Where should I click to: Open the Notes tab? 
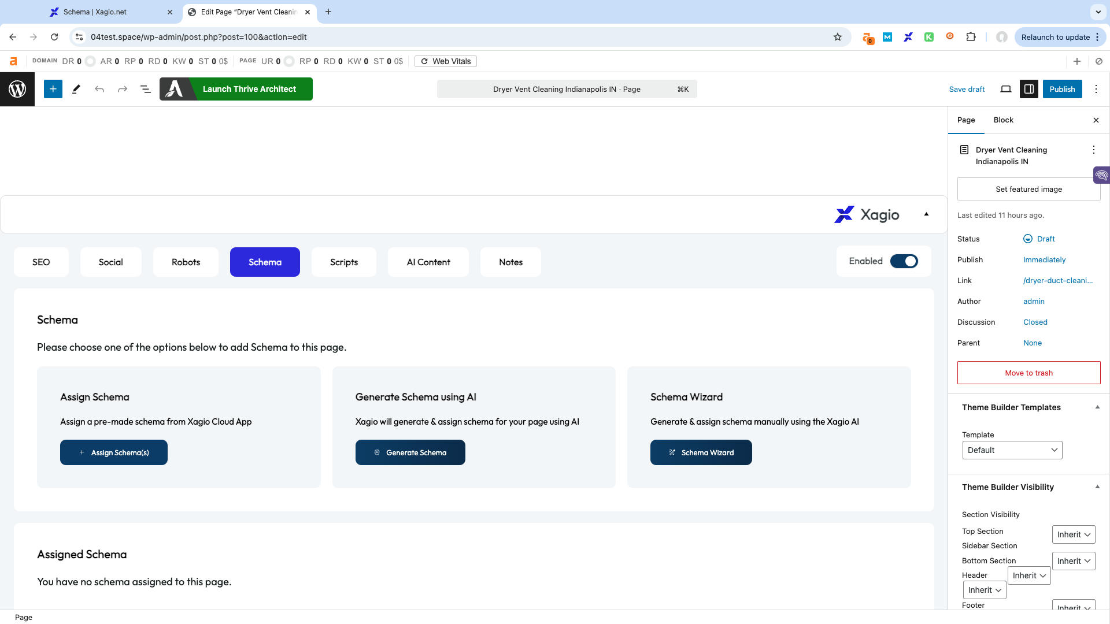point(510,262)
